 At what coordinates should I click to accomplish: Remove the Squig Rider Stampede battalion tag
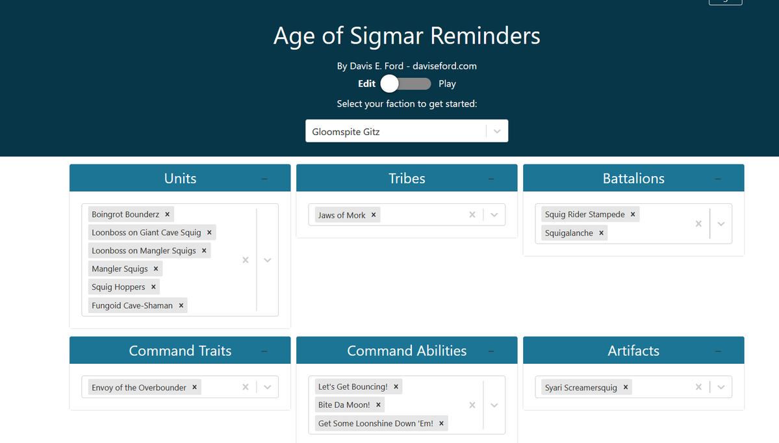coord(633,214)
